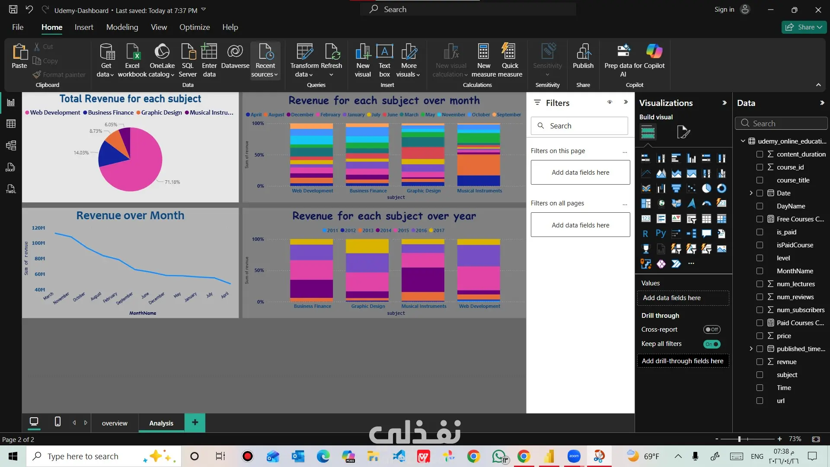
Task: Click the Fit to page button
Action: point(816,439)
